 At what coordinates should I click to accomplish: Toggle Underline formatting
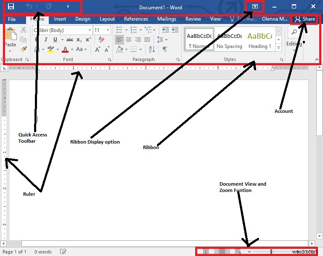point(55,40)
